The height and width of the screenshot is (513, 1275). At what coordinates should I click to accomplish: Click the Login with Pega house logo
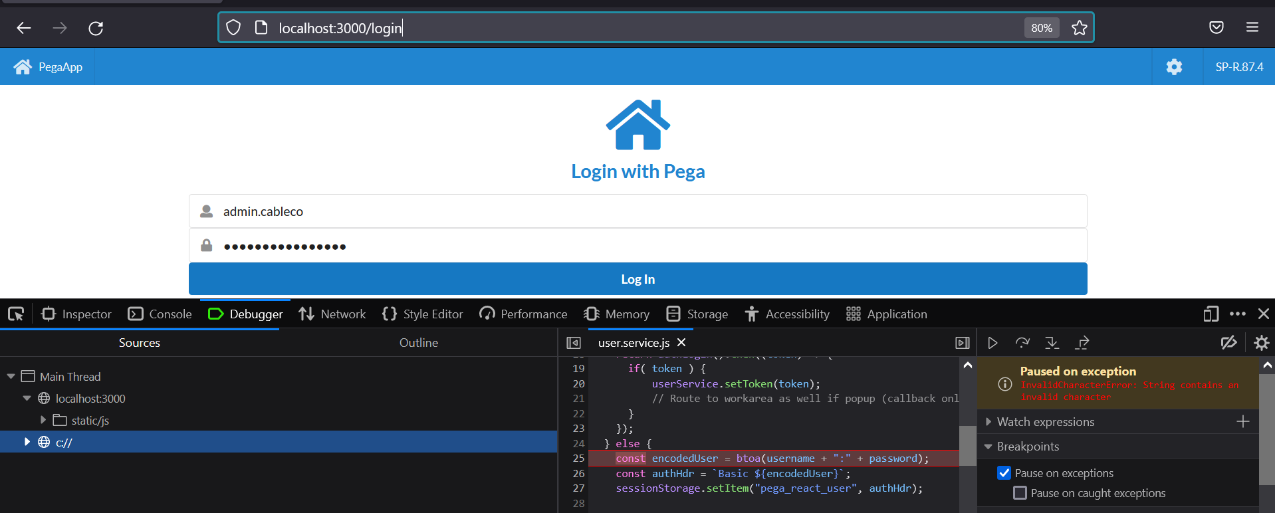coord(638,125)
